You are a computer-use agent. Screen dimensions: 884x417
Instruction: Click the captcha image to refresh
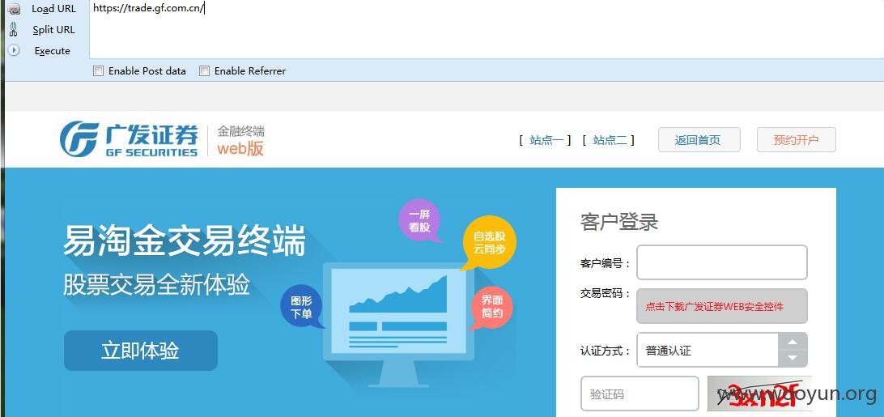coord(759,394)
